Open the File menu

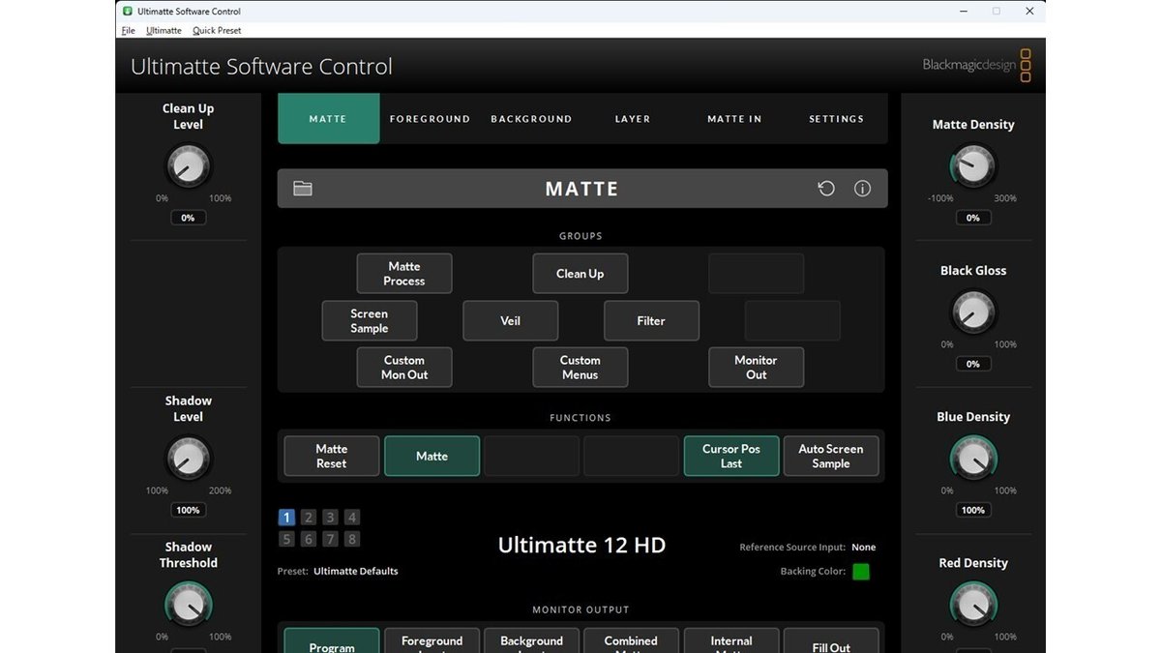128,30
